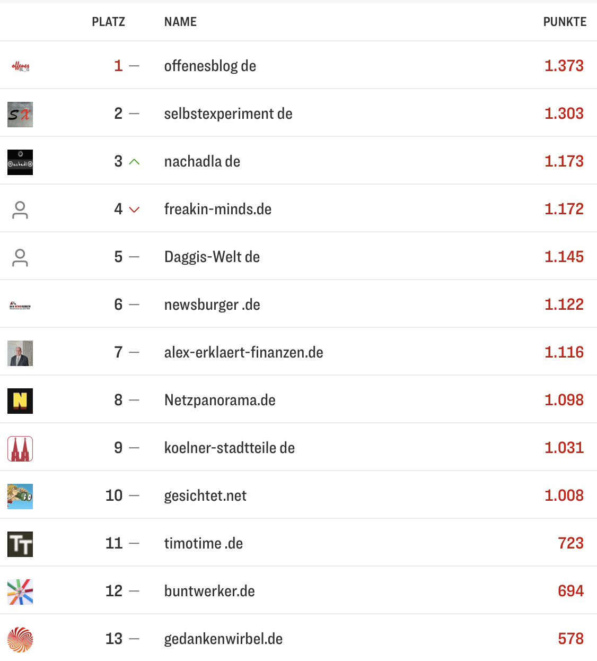Click the gedankenwirbel red swirl icon

click(x=20, y=640)
